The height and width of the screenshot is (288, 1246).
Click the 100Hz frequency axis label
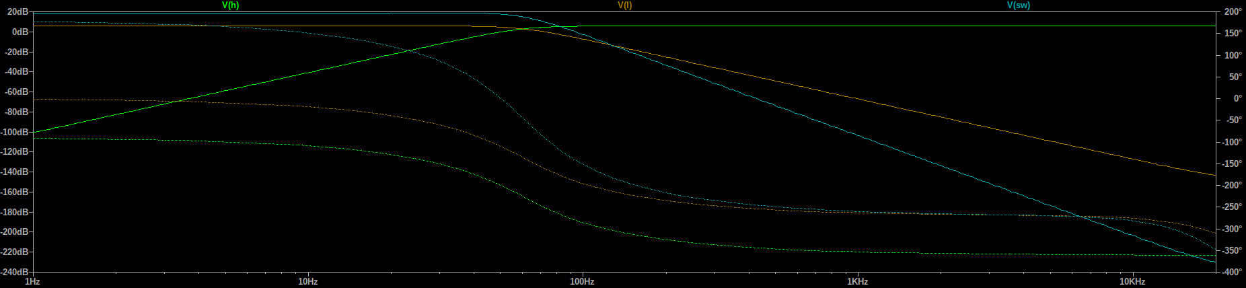pos(582,281)
